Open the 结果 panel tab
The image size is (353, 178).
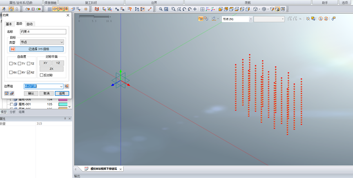pyautogui.click(x=22, y=112)
